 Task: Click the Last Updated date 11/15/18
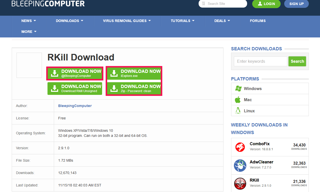tap(80, 185)
